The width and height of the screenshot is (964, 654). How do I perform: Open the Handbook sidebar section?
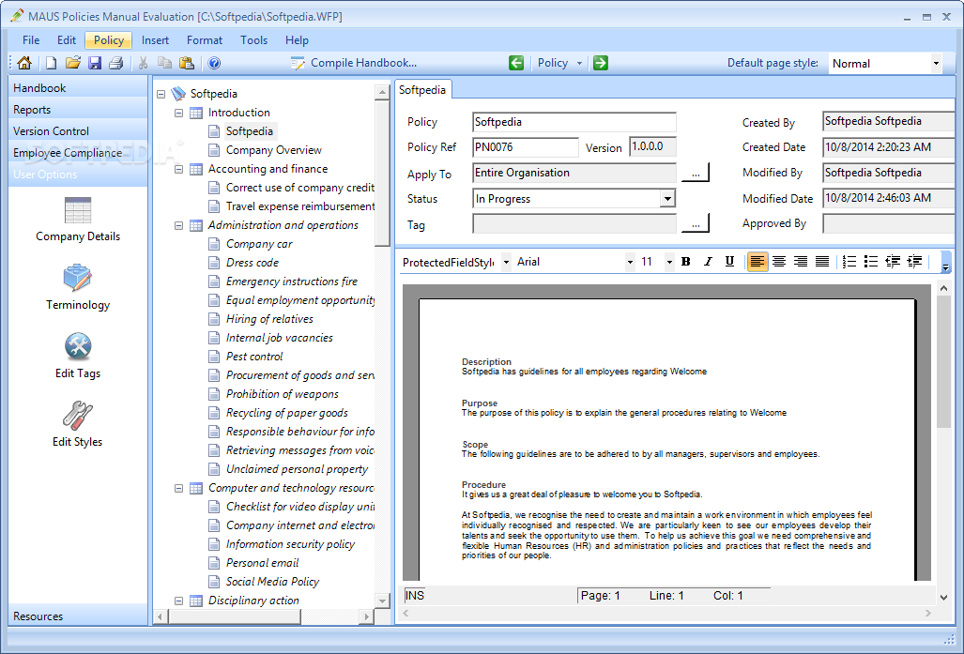point(78,88)
